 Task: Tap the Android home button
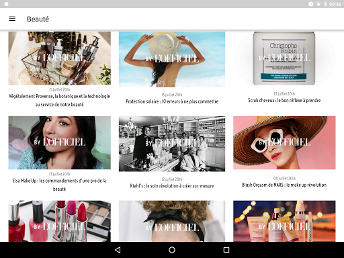[172, 250]
